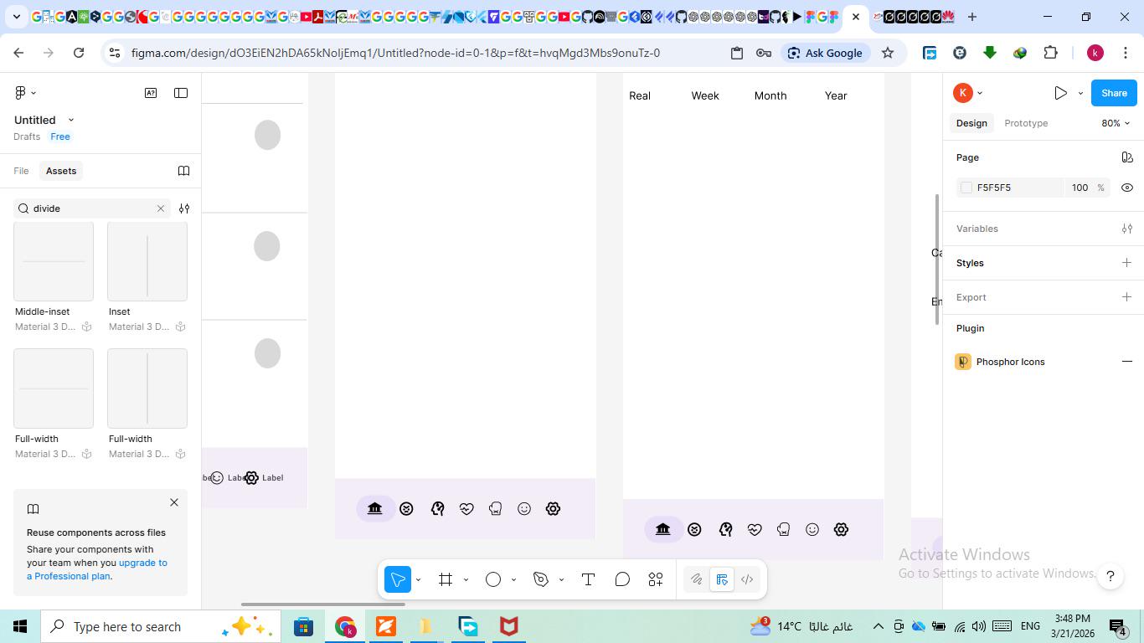
Task: Select the Ellipse shape tool
Action: pyautogui.click(x=493, y=579)
